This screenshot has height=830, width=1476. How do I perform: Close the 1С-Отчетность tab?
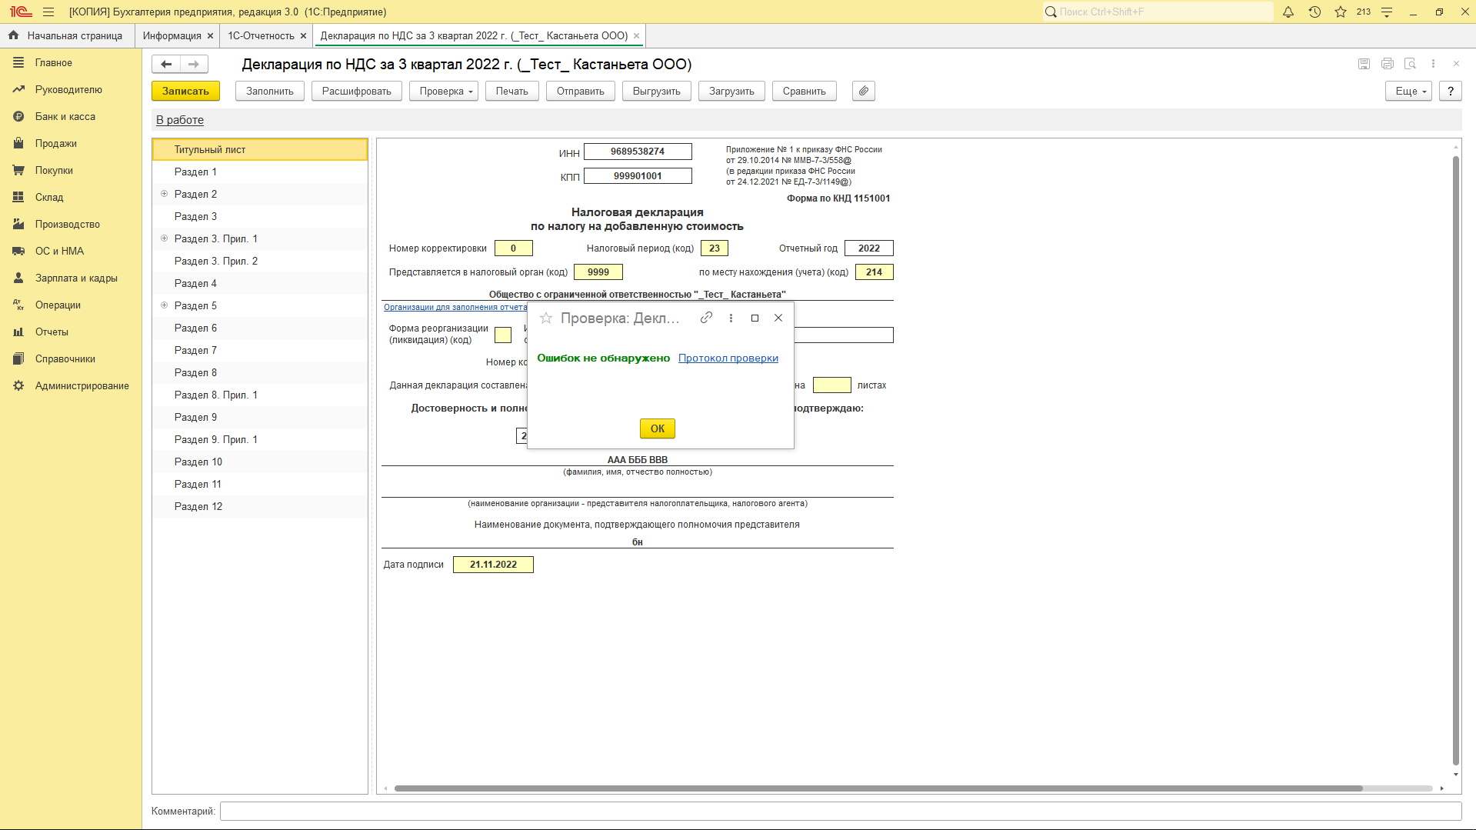point(303,36)
